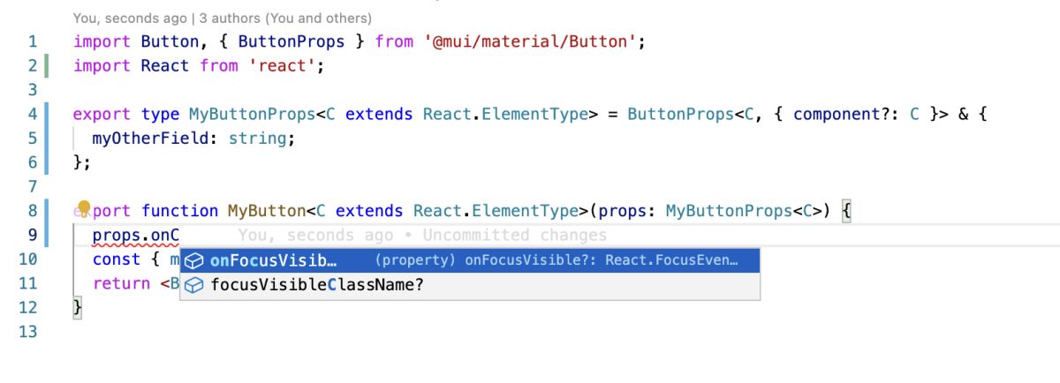Click line number 13 in the gutter
Viewport: 1060px width, 383px height.
pos(28,332)
